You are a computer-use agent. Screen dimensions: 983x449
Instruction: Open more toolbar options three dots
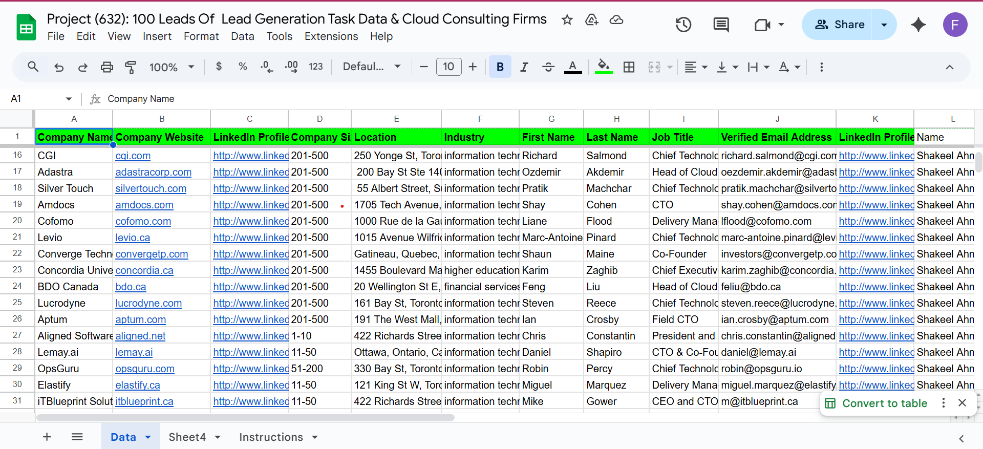pyautogui.click(x=821, y=67)
